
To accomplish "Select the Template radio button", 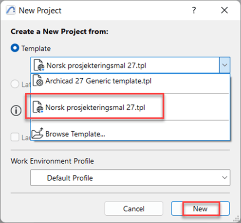I will tap(15, 48).
